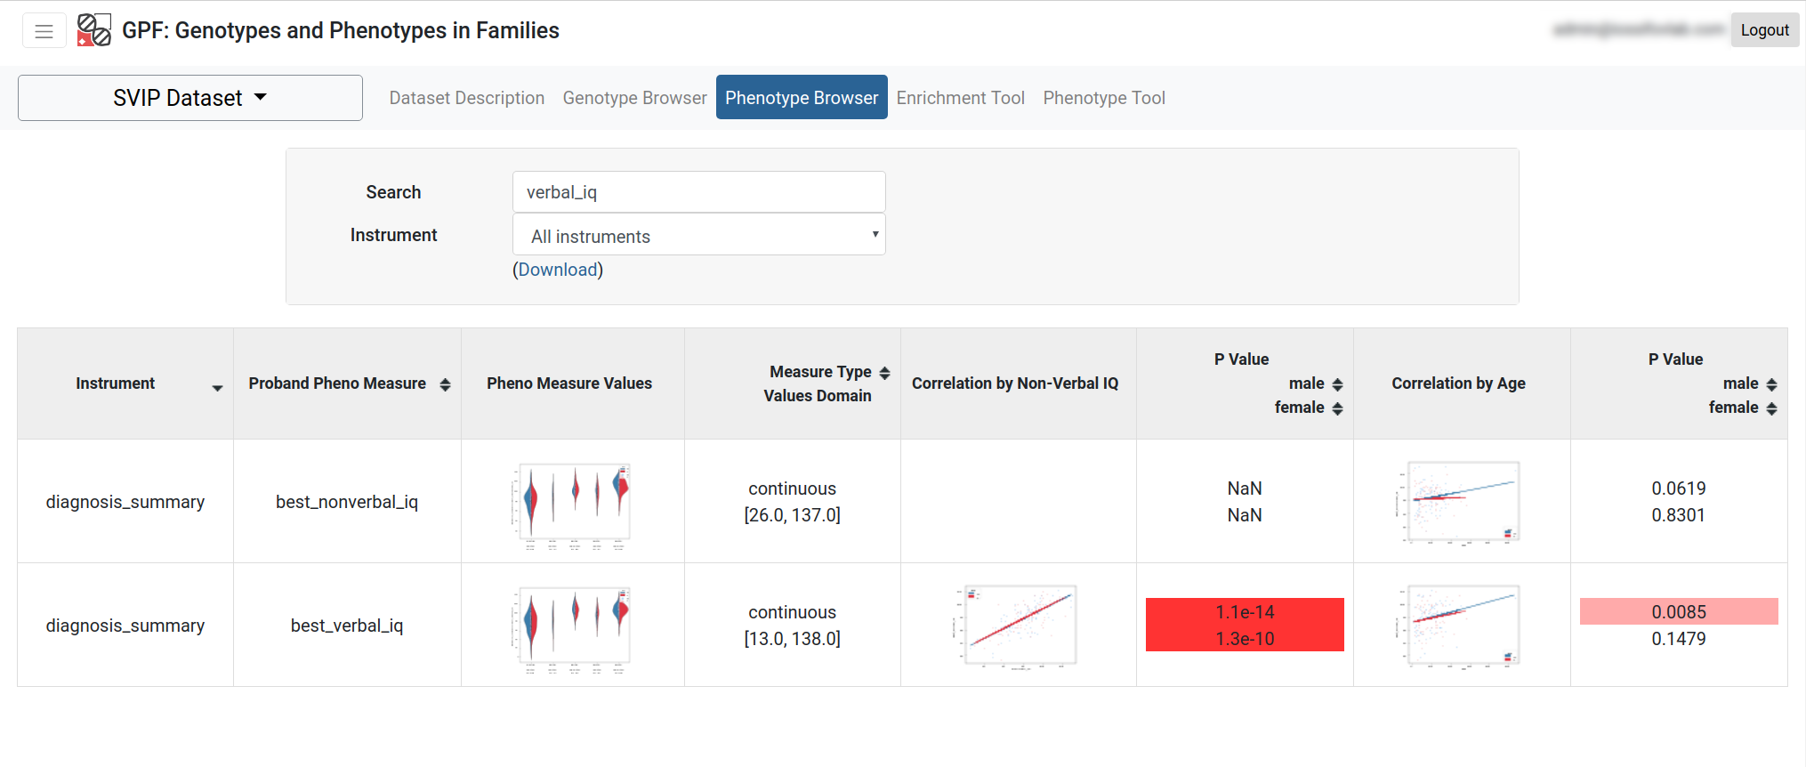Open best_nonverbal_iq correlation by age plot
The height and width of the screenshot is (767, 1806).
1459,503
